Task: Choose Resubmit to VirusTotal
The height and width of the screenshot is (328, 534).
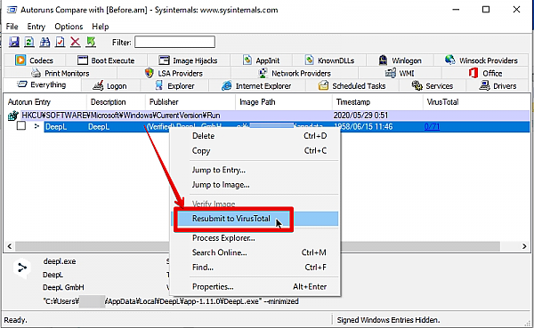Action: pyautogui.click(x=255, y=219)
